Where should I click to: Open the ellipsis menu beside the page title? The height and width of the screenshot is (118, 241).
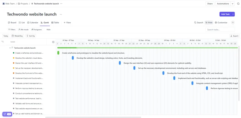pos(61,15)
